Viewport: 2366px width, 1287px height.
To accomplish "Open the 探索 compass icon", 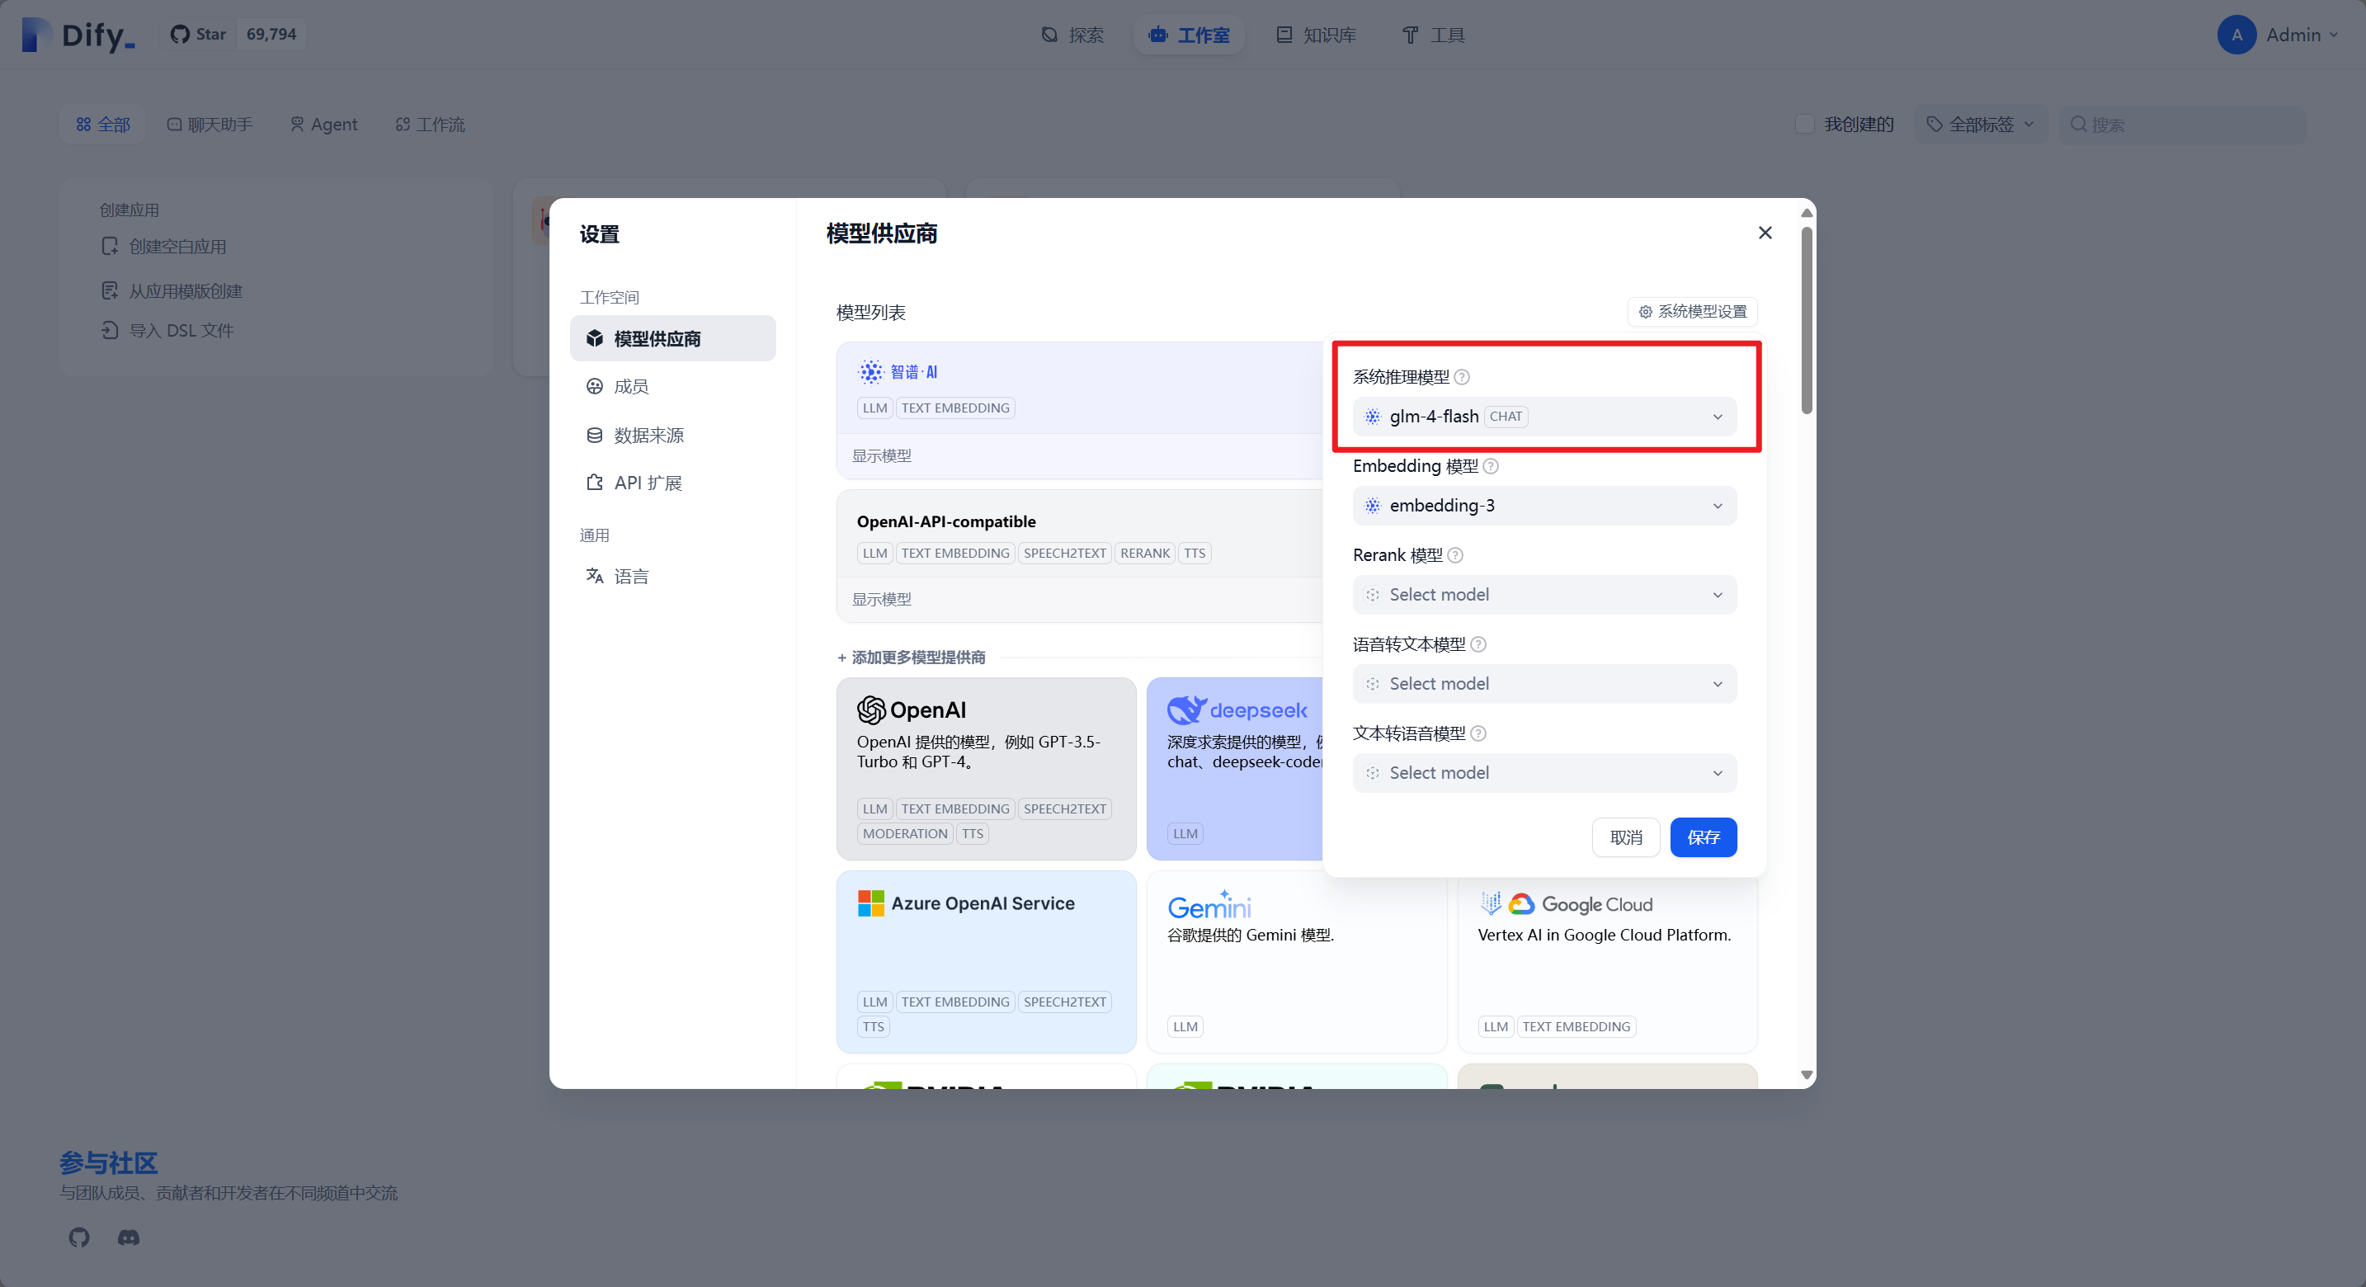I will (1051, 35).
